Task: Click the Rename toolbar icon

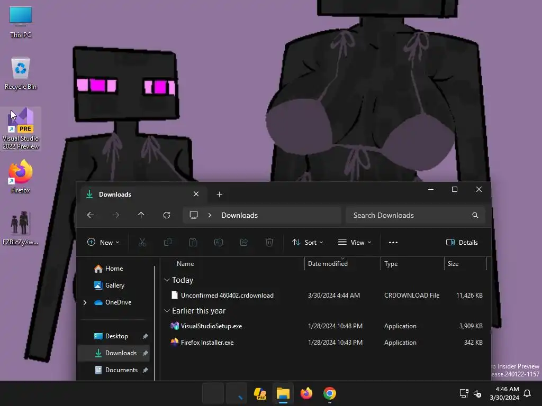Action: pyautogui.click(x=219, y=242)
